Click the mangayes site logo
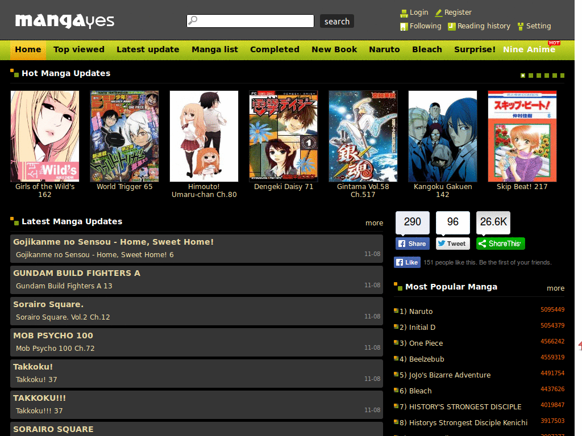This screenshot has height=436, width=582. coord(65,21)
